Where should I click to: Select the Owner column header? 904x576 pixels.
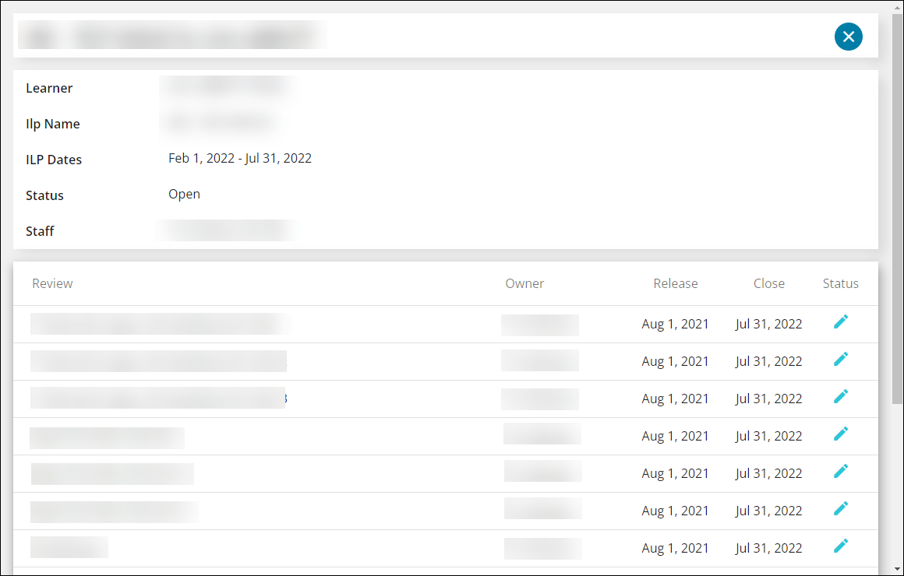click(x=524, y=283)
